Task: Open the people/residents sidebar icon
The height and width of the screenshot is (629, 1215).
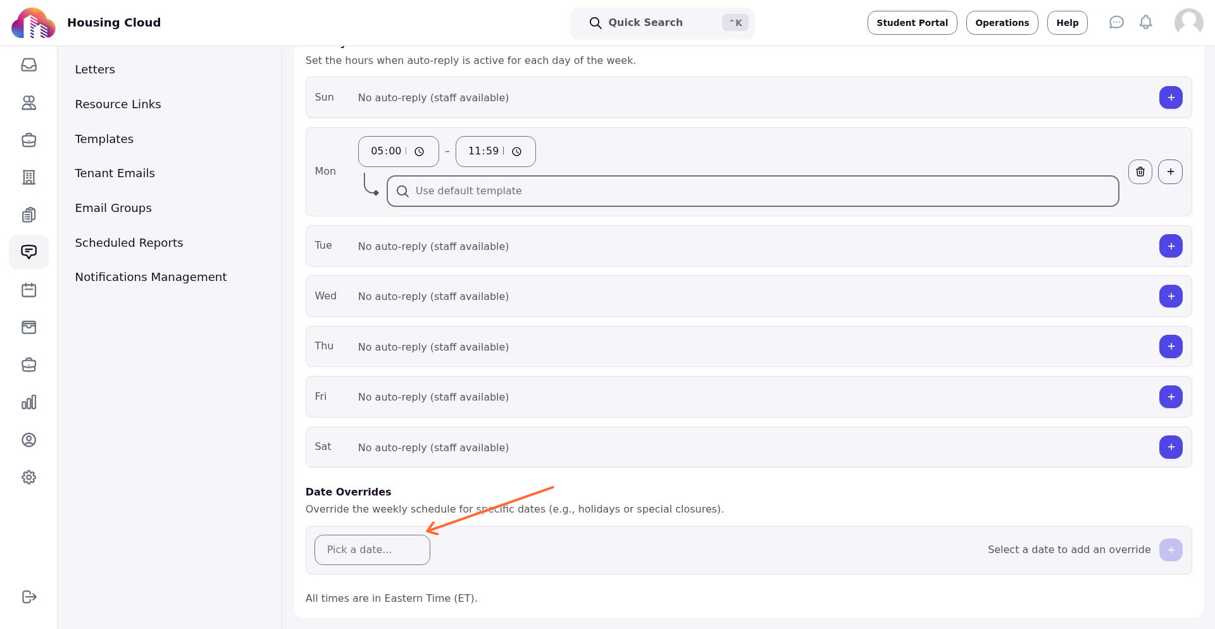Action: (x=28, y=103)
